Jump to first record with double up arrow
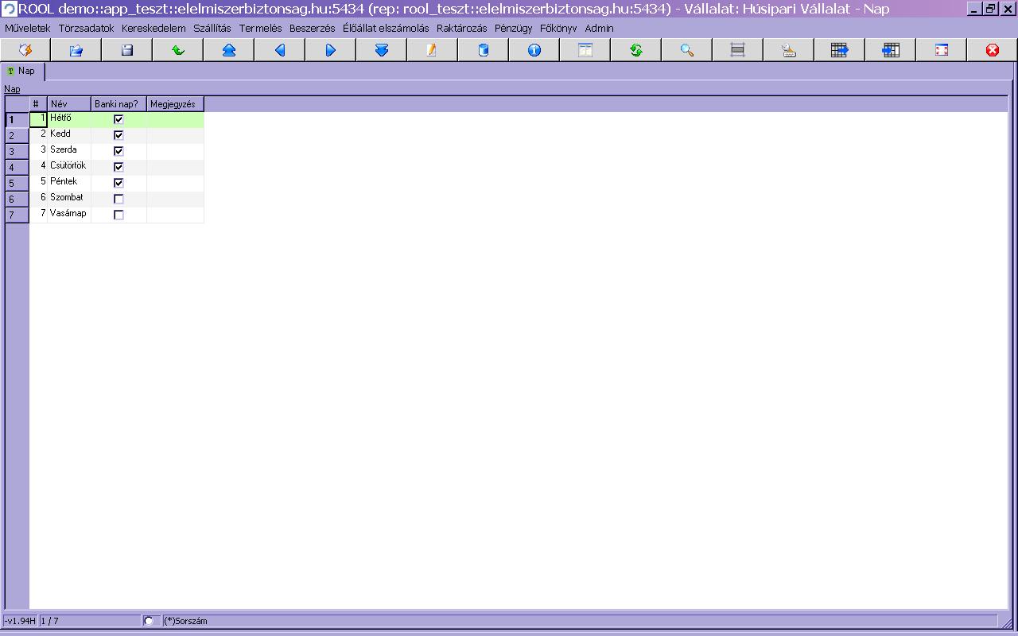The image size is (1018, 636). [x=229, y=50]
